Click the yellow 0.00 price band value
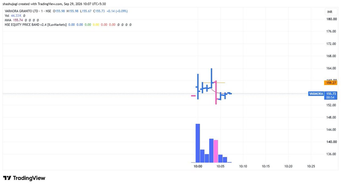Viewport: 341px width, 186px height. (96, 25)
